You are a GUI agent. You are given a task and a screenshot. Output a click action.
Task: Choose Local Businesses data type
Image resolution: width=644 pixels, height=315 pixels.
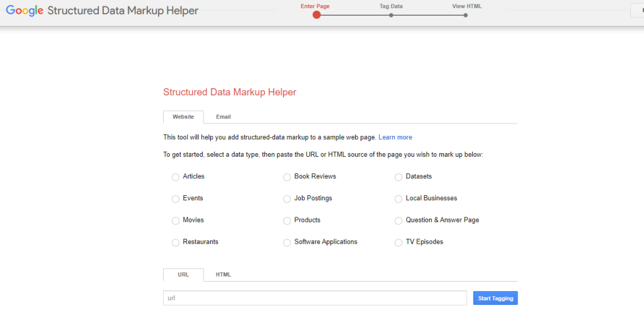click(398, 198)
